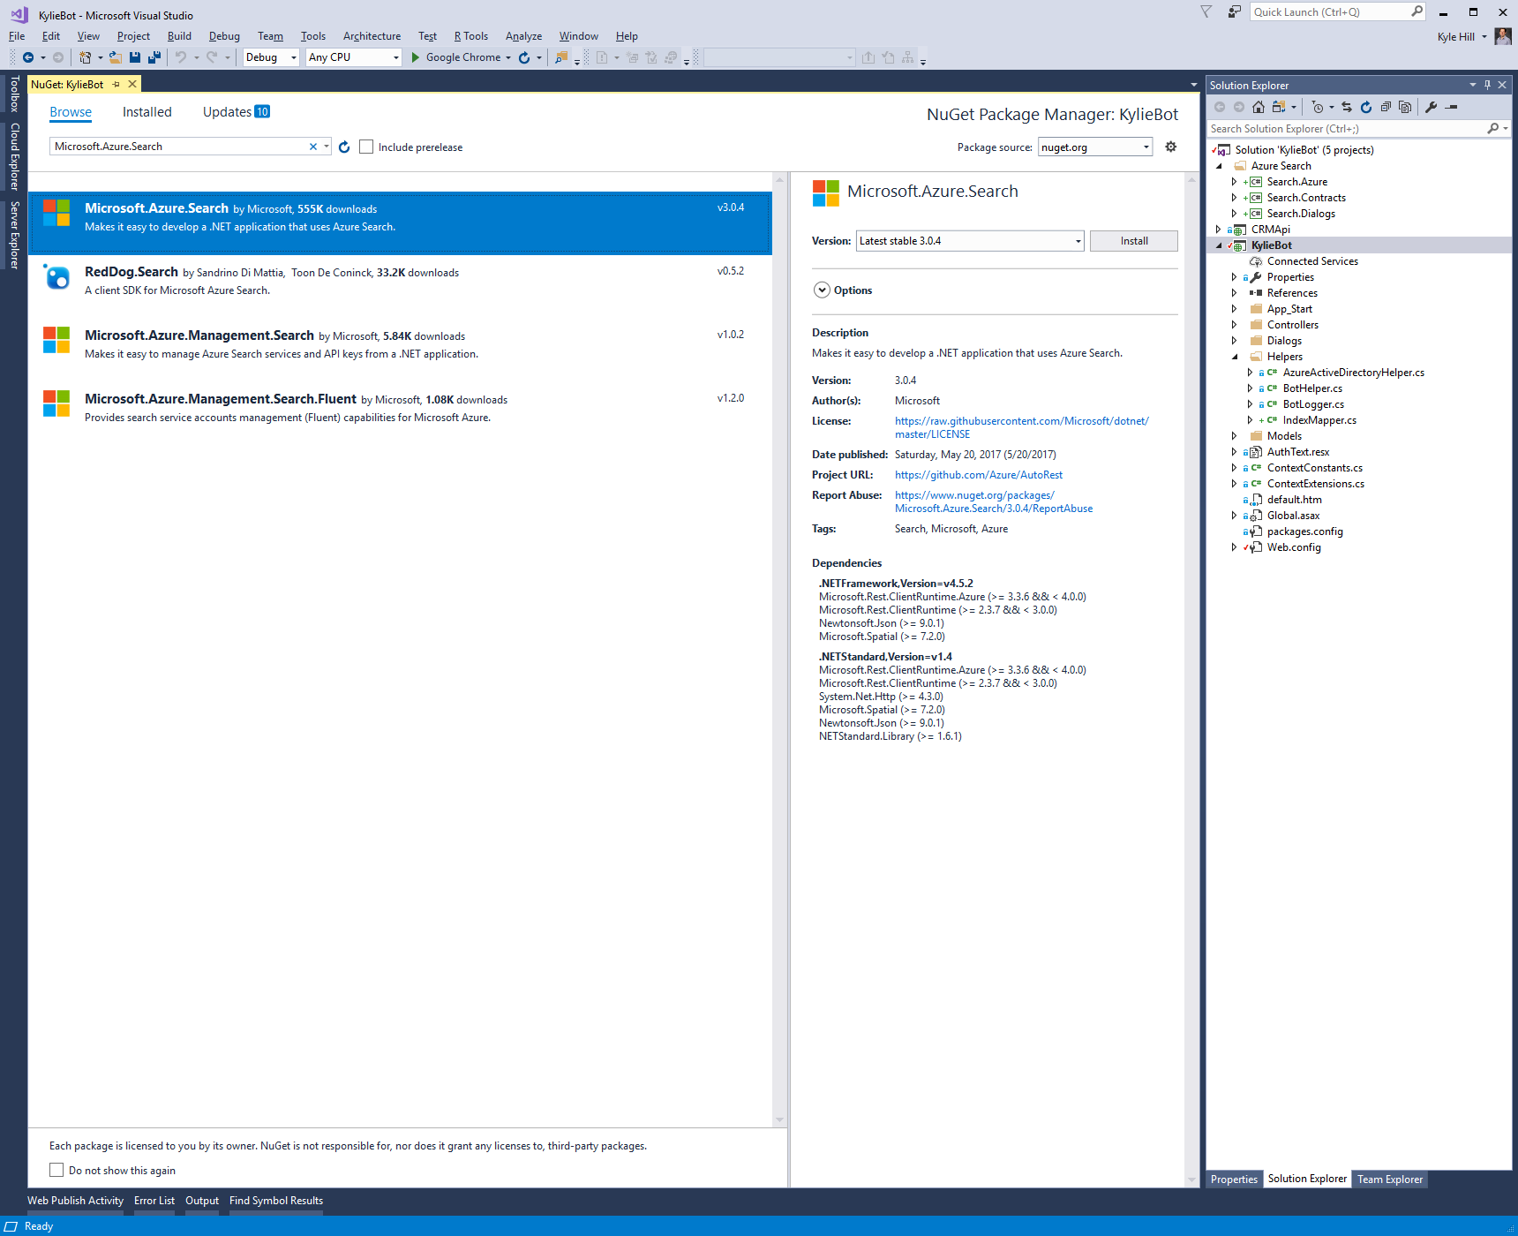1518x1236 pixels.
Task: Open the Architecture menu
Action: (x=372, y=36)
